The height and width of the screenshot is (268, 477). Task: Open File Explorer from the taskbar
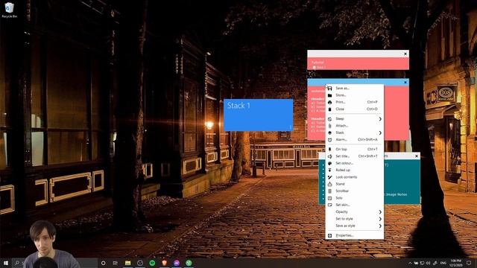pyautogui.click(x=127, y=263)
